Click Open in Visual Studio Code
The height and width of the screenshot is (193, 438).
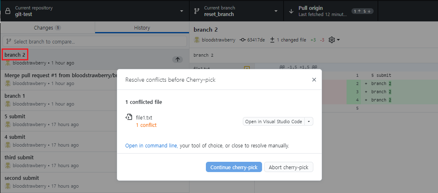274,122
